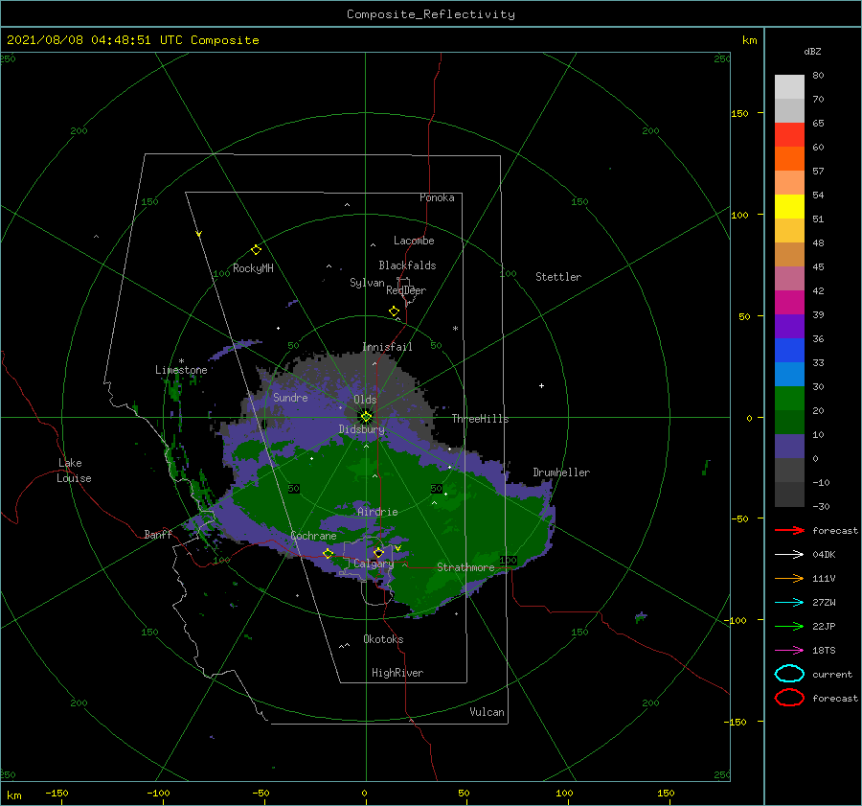Viewport: 862px width, 806px height.
Task: Click the Didsbury town label
Action: [x=361, y=429]
